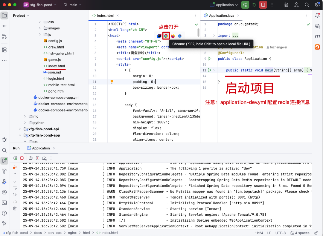The width and height of the screenshot is (323, 236).
Task: Stop the running Application with the red stop button
Action: point(263,5)
